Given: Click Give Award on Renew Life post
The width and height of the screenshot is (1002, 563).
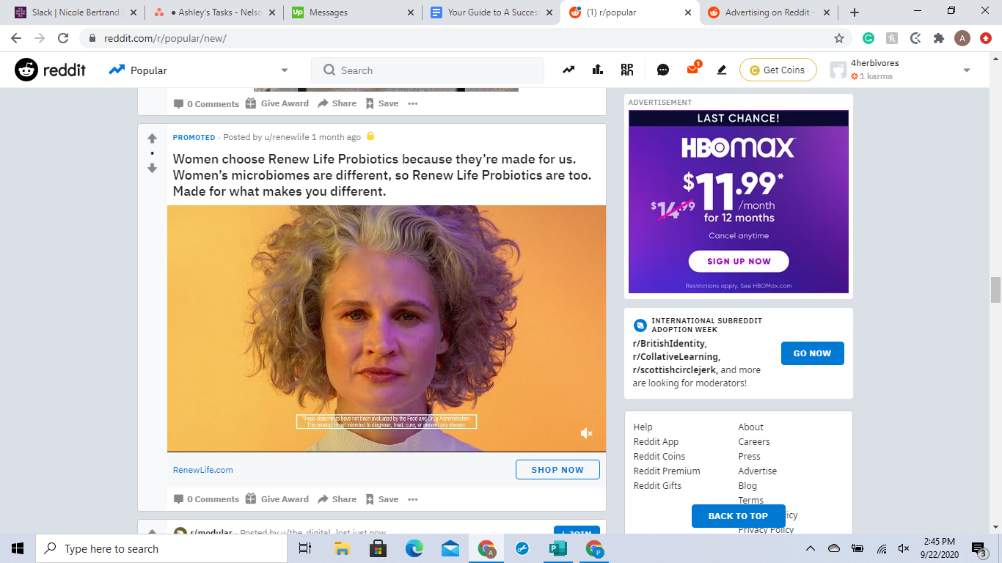Looking at the screenshot, I should [x=277, y=499].
